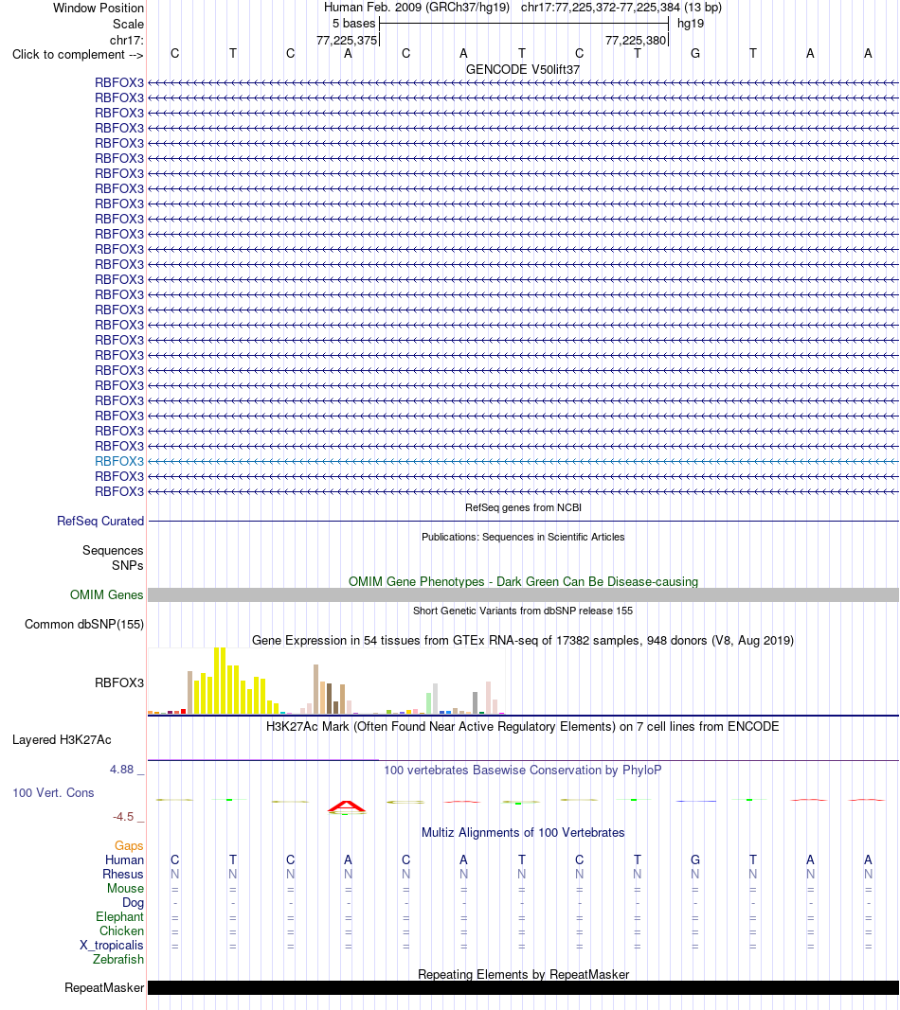
Task: Open 'Multiz Alignments of 100 Vertebrates' title
Action: tap(523, 833)
